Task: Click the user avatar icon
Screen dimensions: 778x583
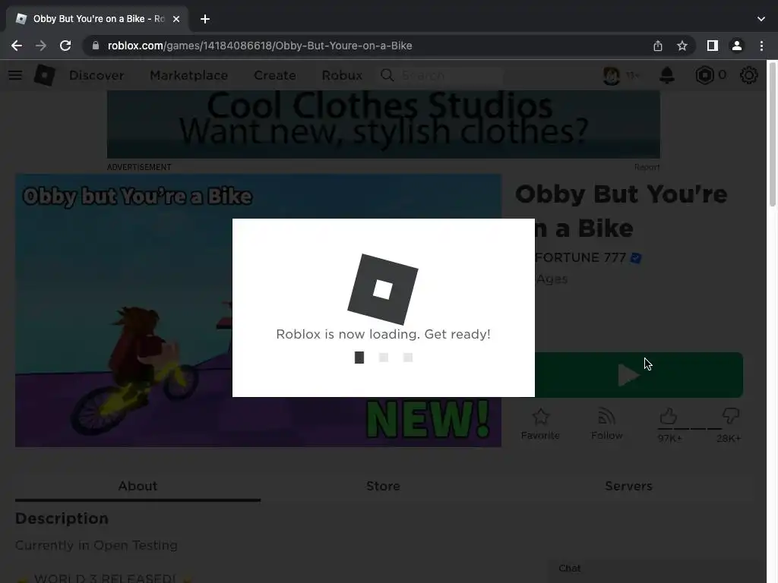Action: pyautogui.click(x=612, y=75)
